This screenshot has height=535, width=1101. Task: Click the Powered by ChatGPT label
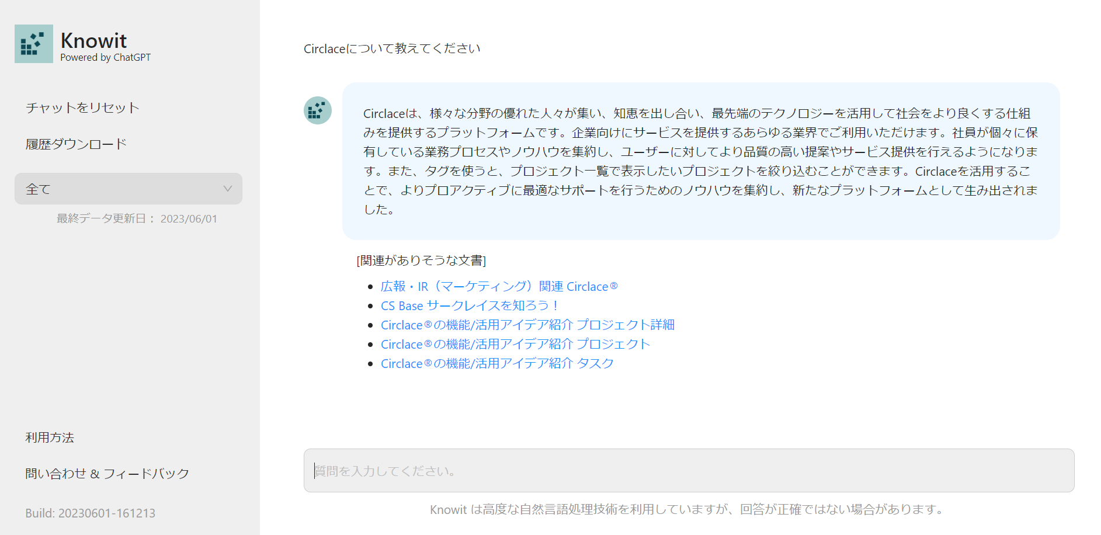(x=105, y=57)
